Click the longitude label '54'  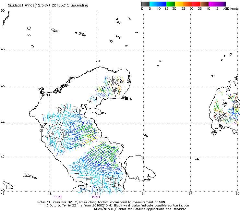[x=143, y=194]
